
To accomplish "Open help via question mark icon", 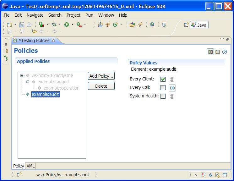I will 225,52.
